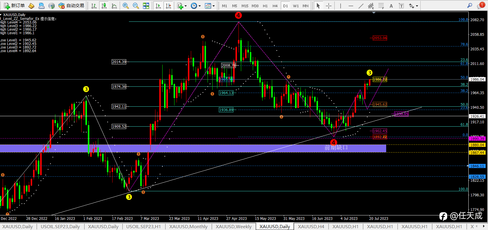The image size is (488, 230).
Task: Draw a vertical line tool
Action: 340,6
